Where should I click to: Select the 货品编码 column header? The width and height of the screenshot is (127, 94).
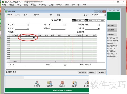click(15, 35)
